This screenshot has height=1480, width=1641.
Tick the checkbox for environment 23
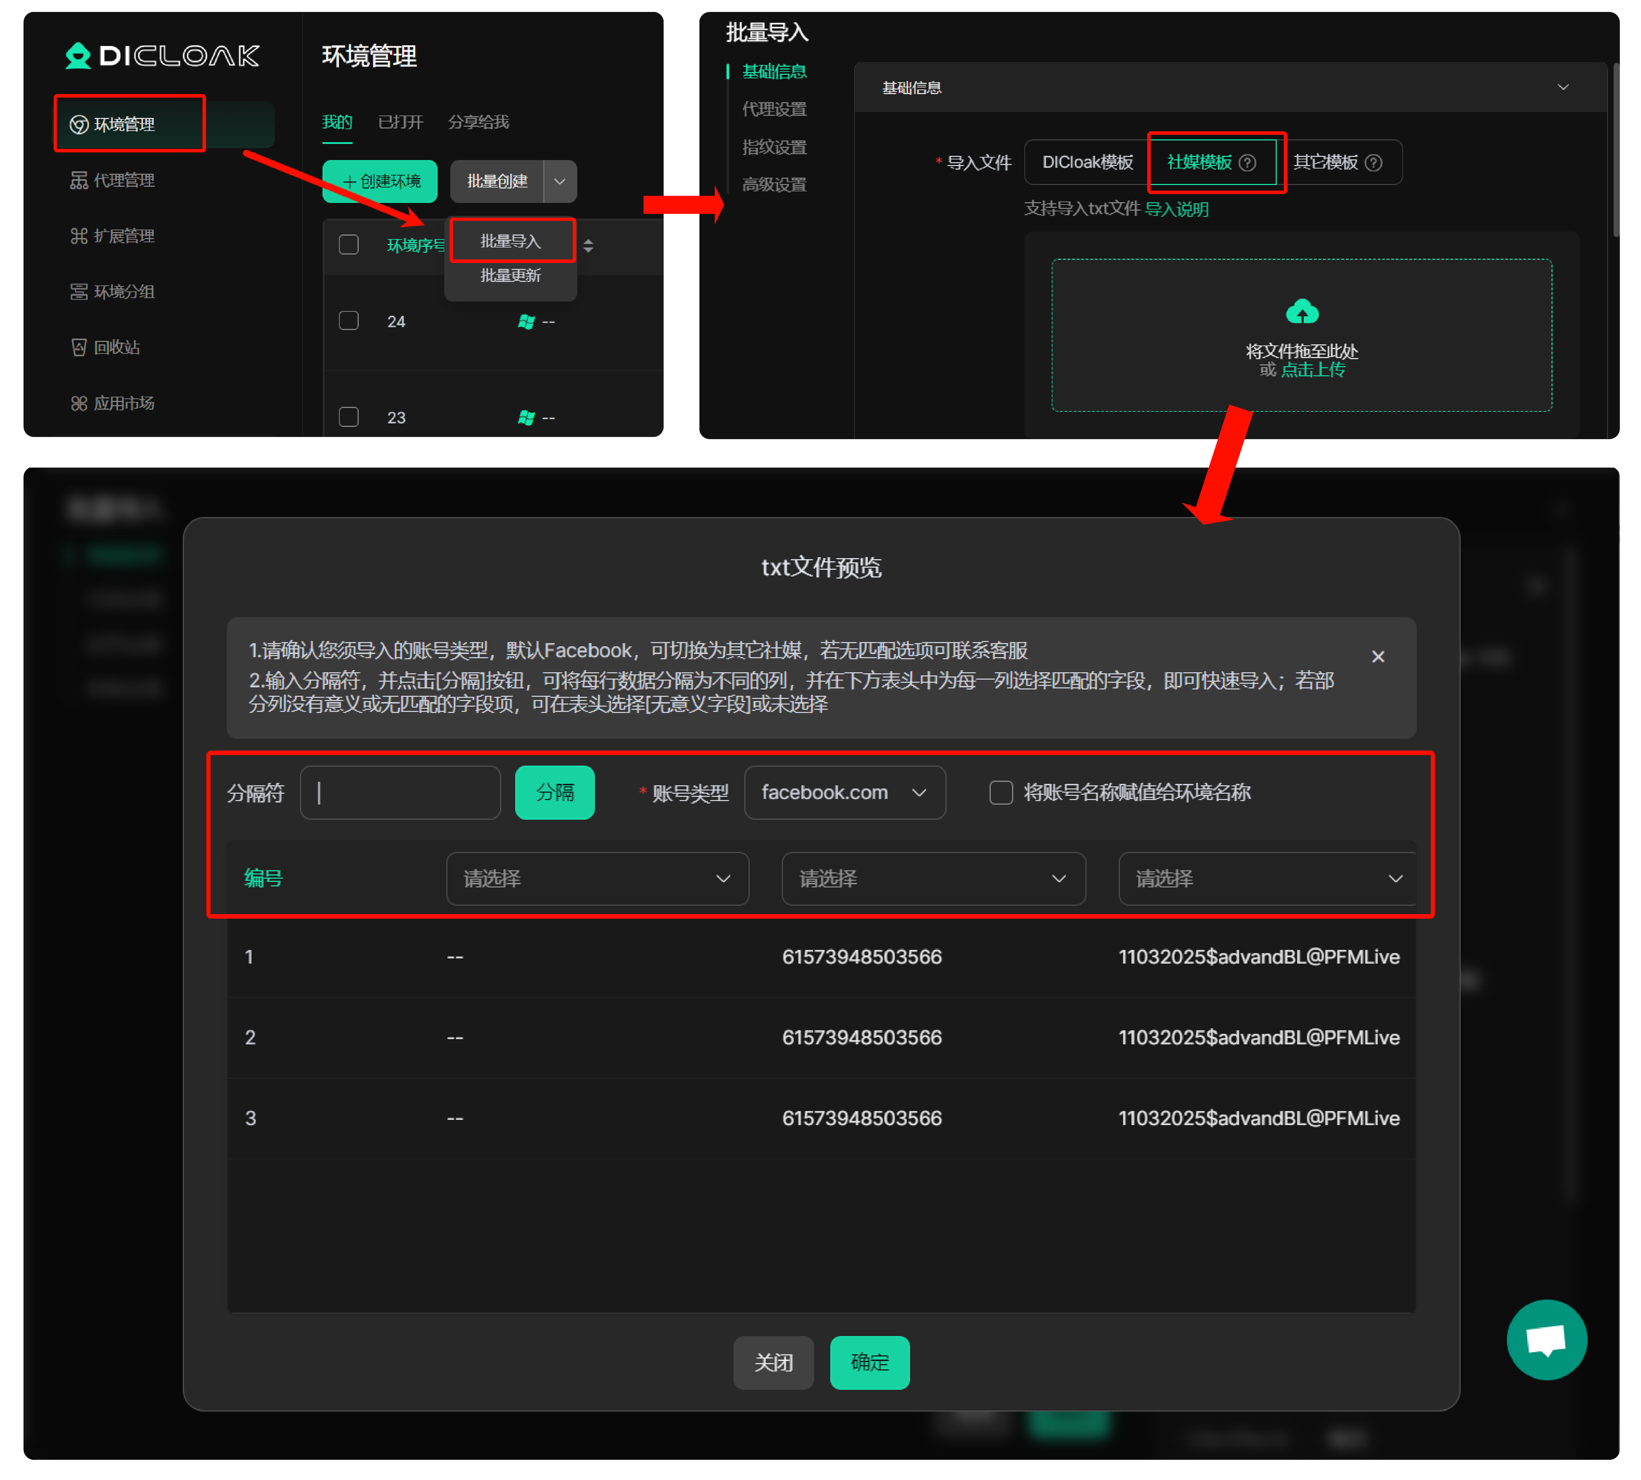click(x=349, y=417)
